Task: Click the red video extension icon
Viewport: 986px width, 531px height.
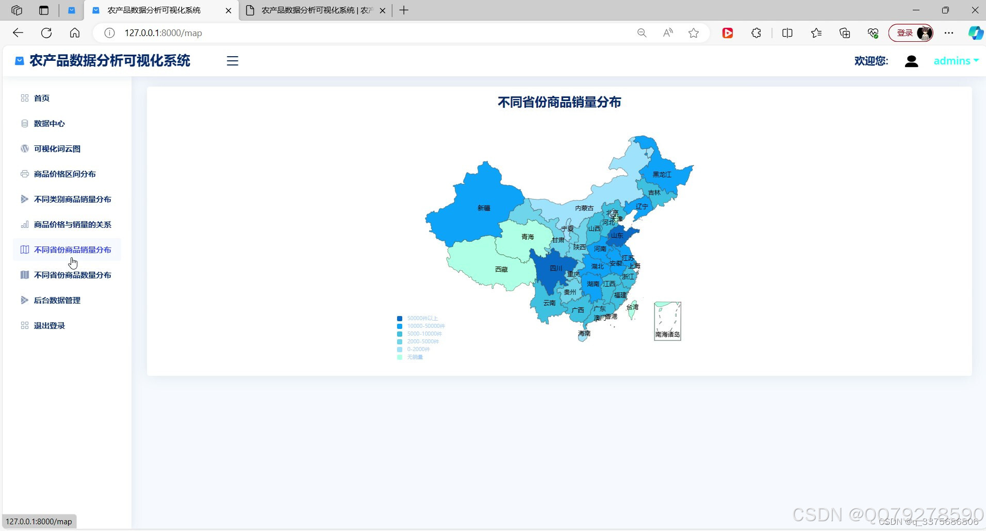Action: tap(728, 33)
